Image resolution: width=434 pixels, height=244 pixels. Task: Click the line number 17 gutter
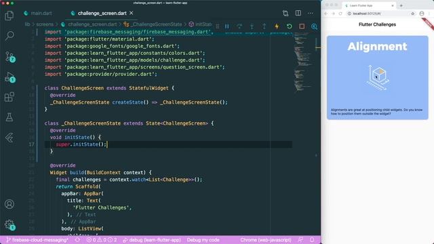coord(31,144)
